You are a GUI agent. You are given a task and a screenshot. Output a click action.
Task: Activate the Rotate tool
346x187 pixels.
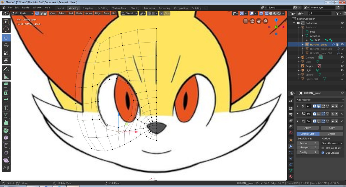point(6,45)
